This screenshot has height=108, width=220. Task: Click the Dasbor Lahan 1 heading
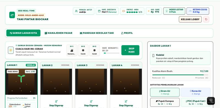pyautogui.click(x=160, y=46)
